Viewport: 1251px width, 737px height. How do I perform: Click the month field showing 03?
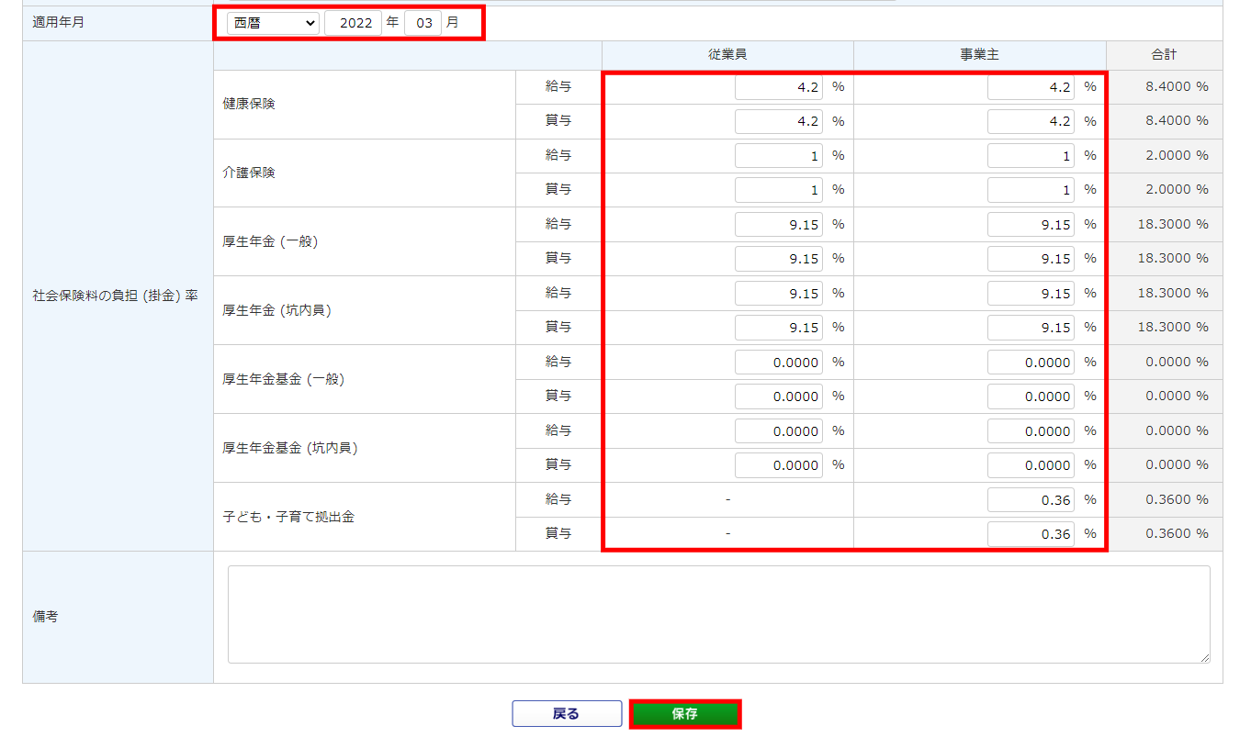[x=423, y=23]
